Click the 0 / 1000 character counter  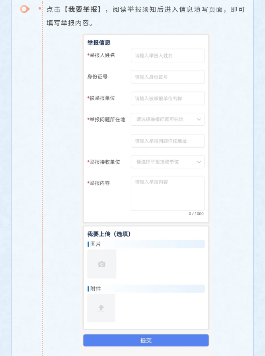196,214
